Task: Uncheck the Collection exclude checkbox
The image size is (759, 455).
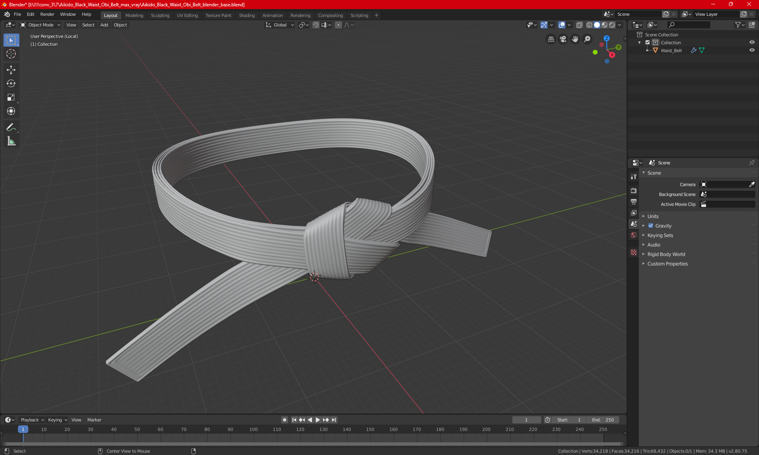Action: click(648, 42)
